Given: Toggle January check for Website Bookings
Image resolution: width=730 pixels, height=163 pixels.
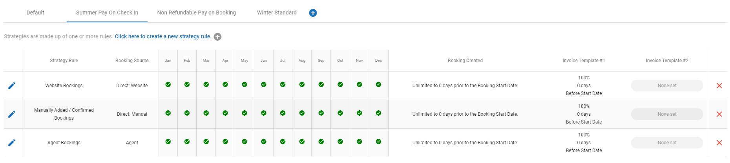Looking at the screenshot, I should (168, 84).
